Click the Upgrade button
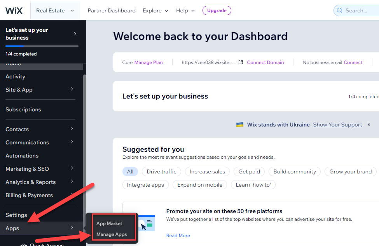This screenshot has width=379, height=246. pyautogui.click(x=217, y=10)
